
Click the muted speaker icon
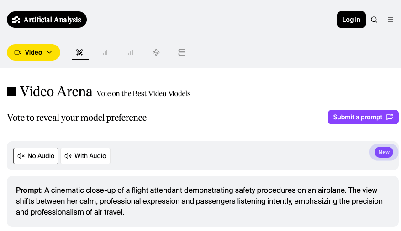click(x=21, y=156)
